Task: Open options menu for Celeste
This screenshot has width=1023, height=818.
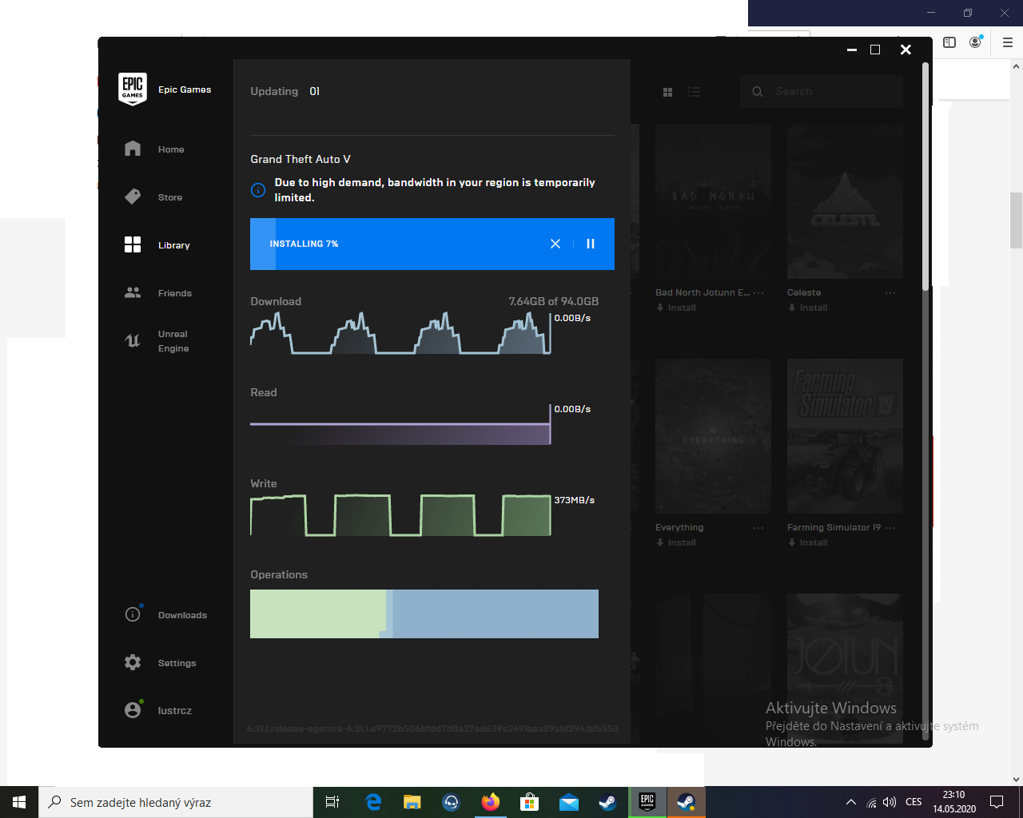Action: point(890,293)
